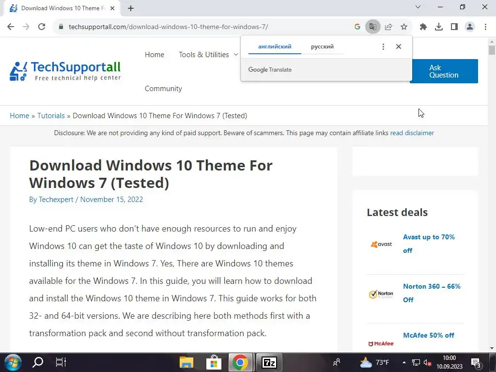Open the Home nav menu item
This screenshot has height=372, width=496.
155,54
